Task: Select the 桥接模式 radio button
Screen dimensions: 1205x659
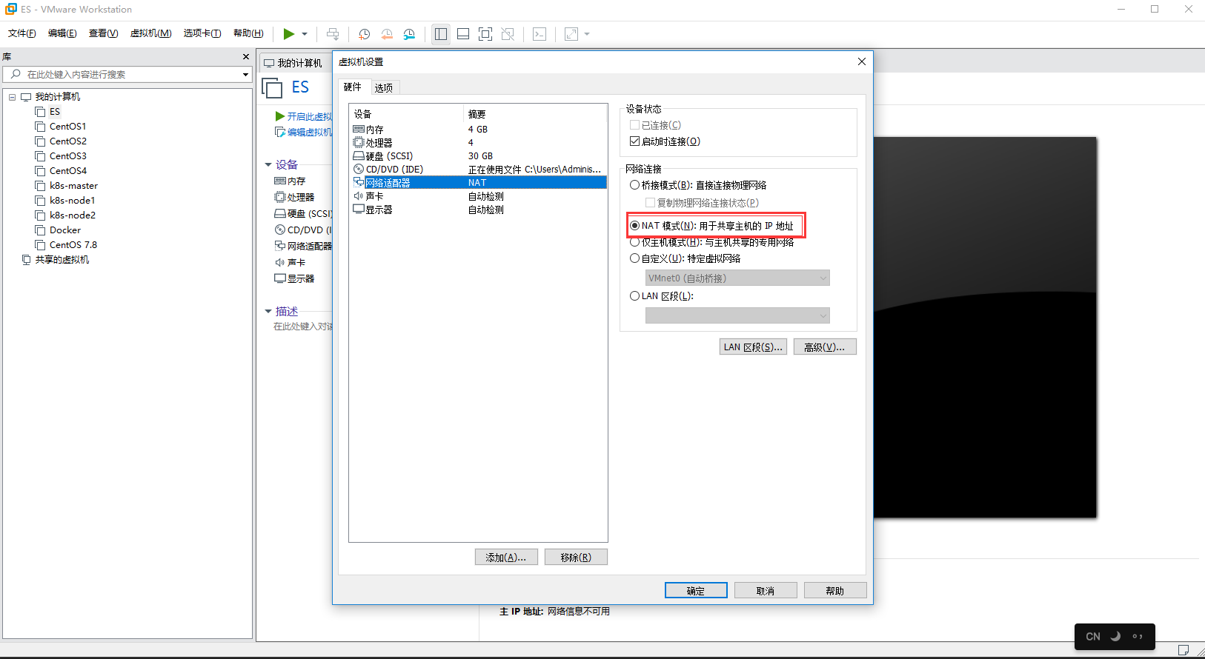Action: (x=635, y=185)
